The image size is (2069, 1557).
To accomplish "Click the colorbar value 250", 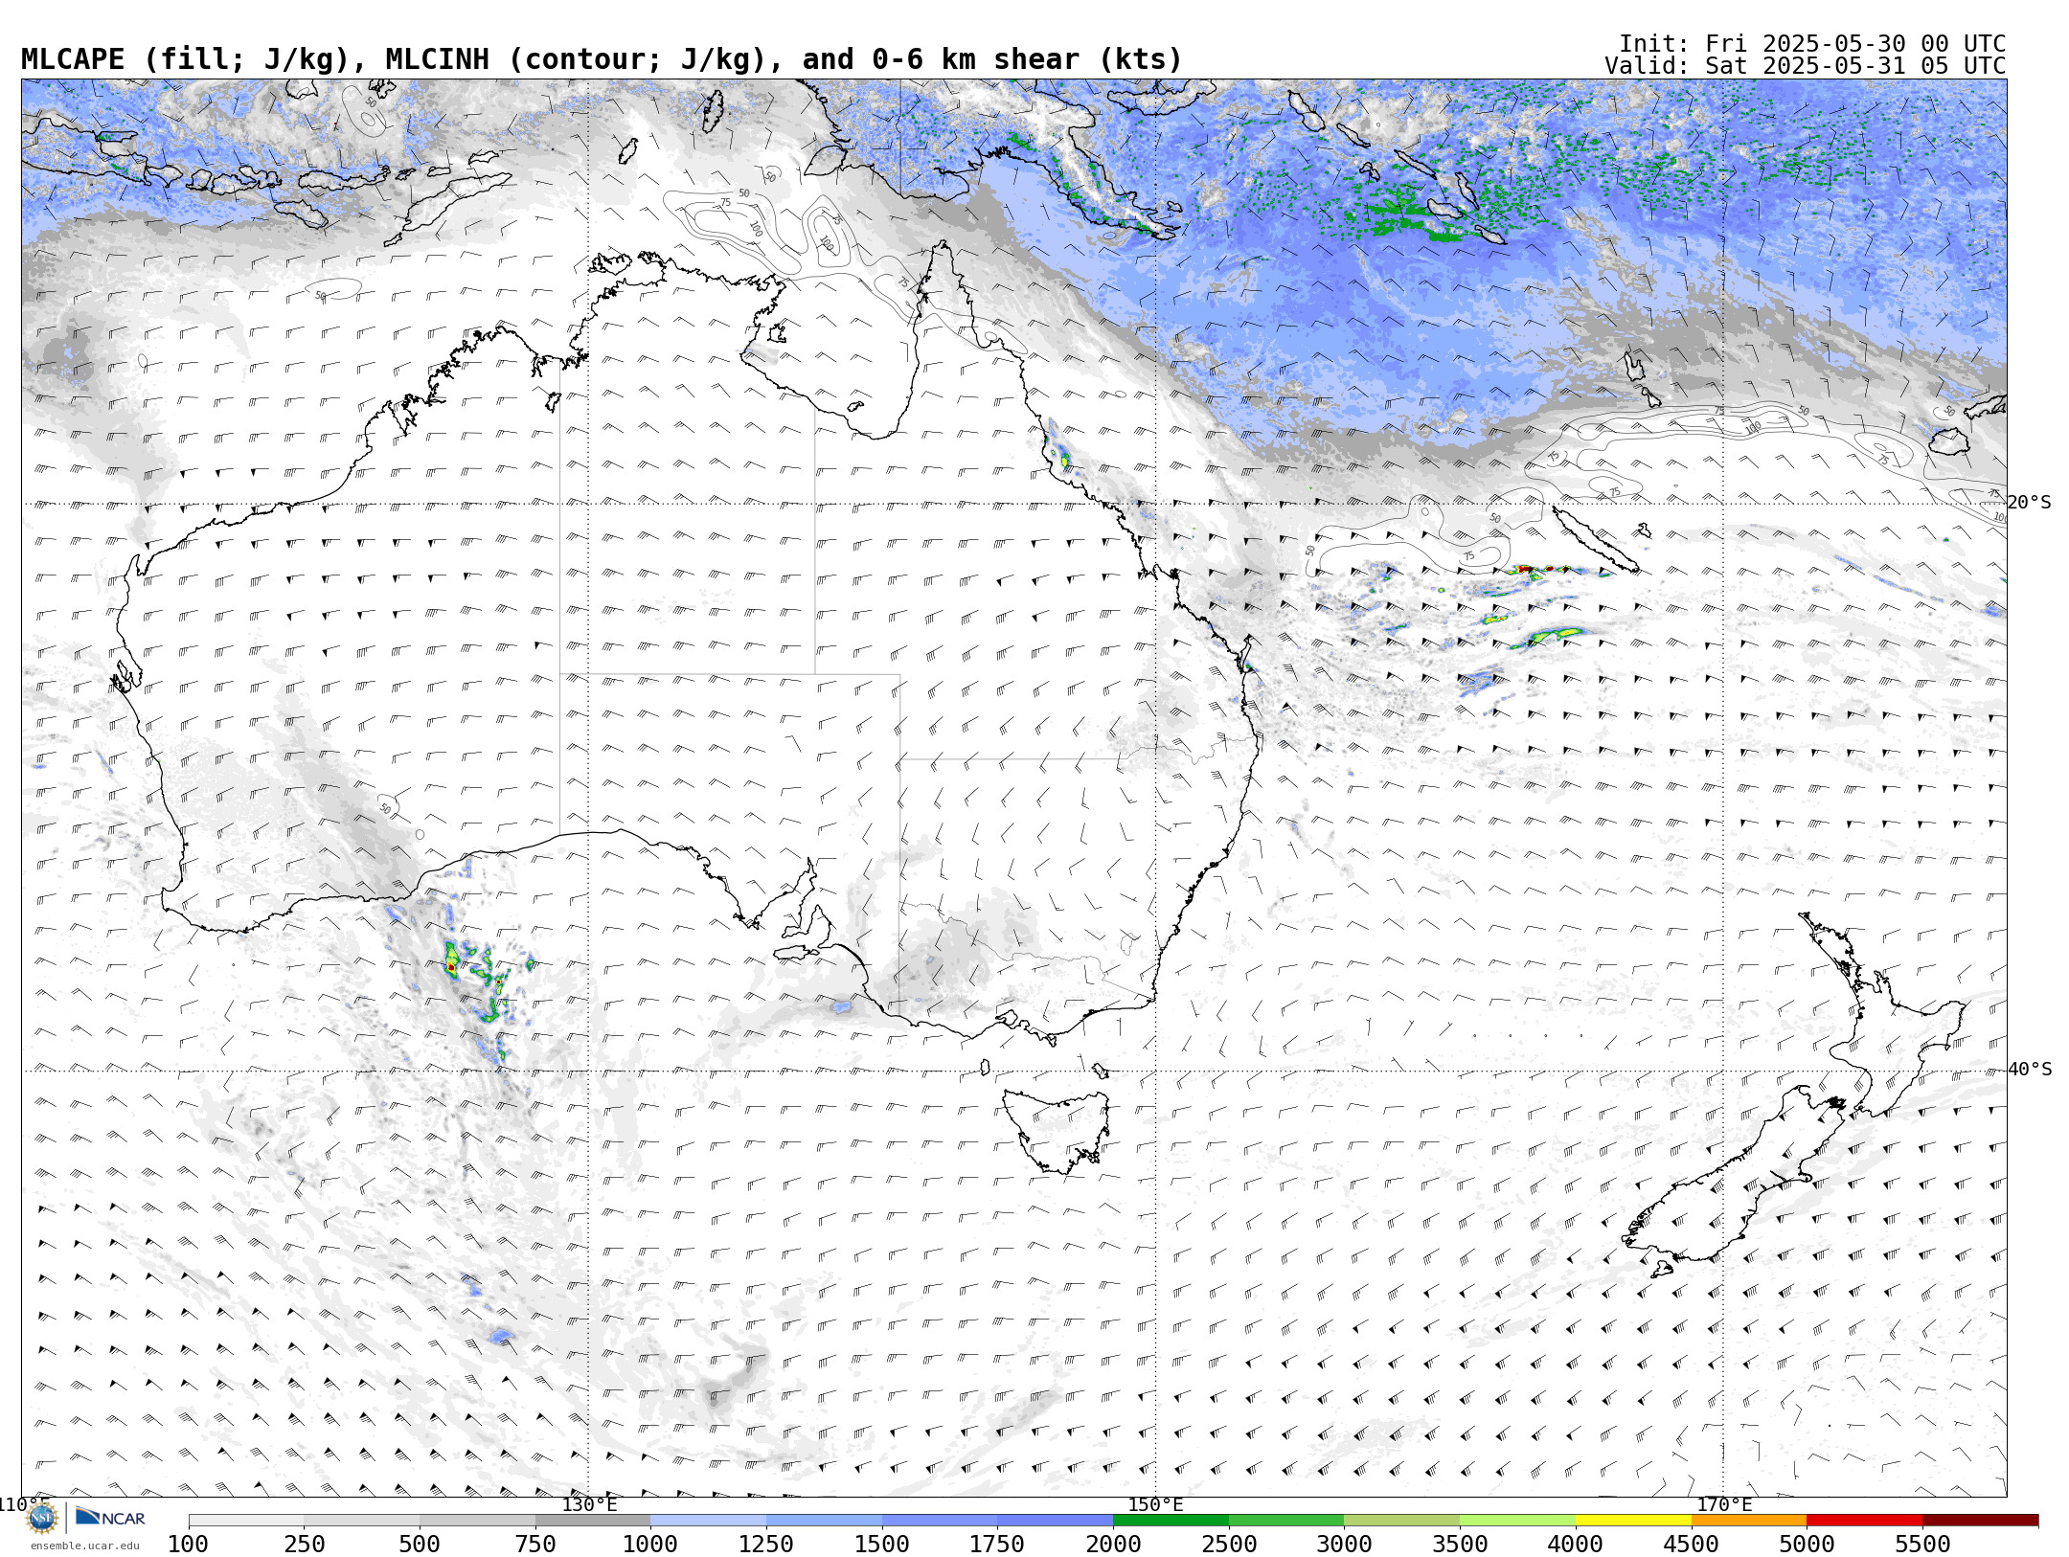I will pyautogui.click(x=304, y=1544).
